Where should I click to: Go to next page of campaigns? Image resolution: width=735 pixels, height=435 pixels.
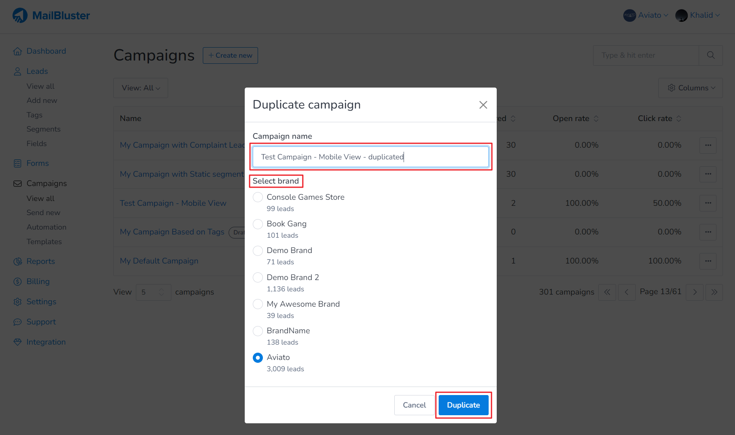[x=695, y=292]
